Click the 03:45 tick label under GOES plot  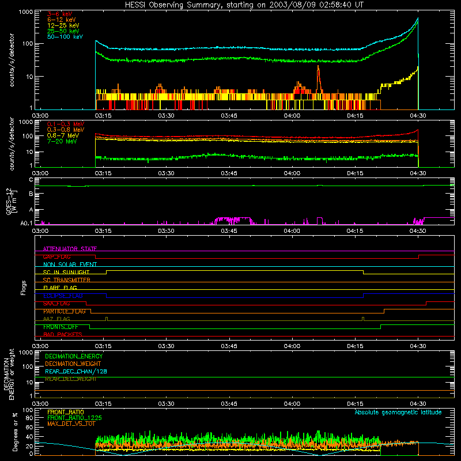pos(229,231)
